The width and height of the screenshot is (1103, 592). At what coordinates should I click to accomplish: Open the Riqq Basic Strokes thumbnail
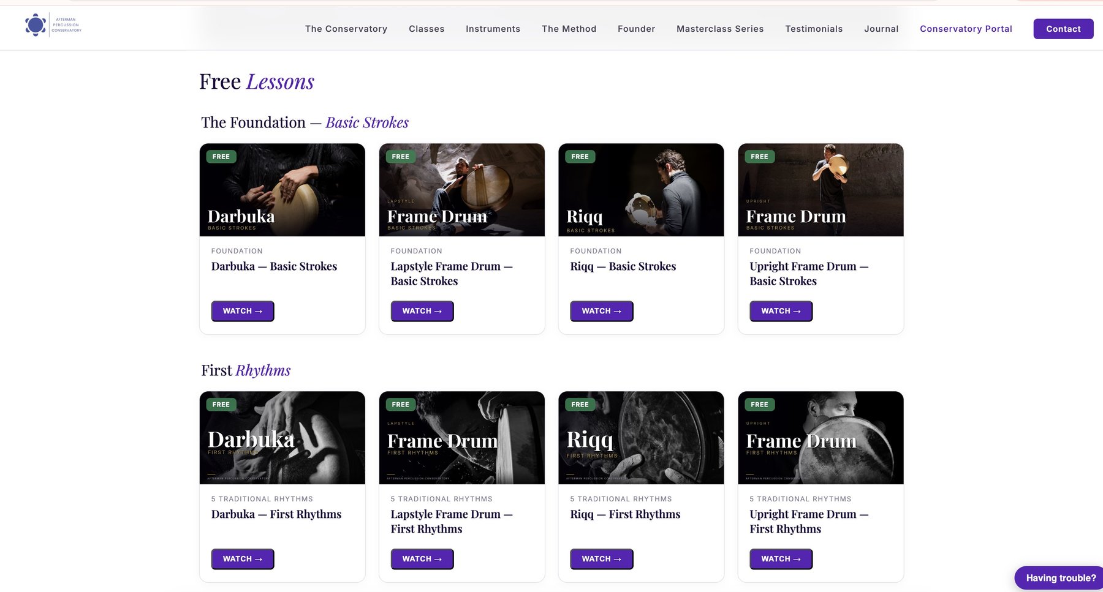tap(642, 190)
